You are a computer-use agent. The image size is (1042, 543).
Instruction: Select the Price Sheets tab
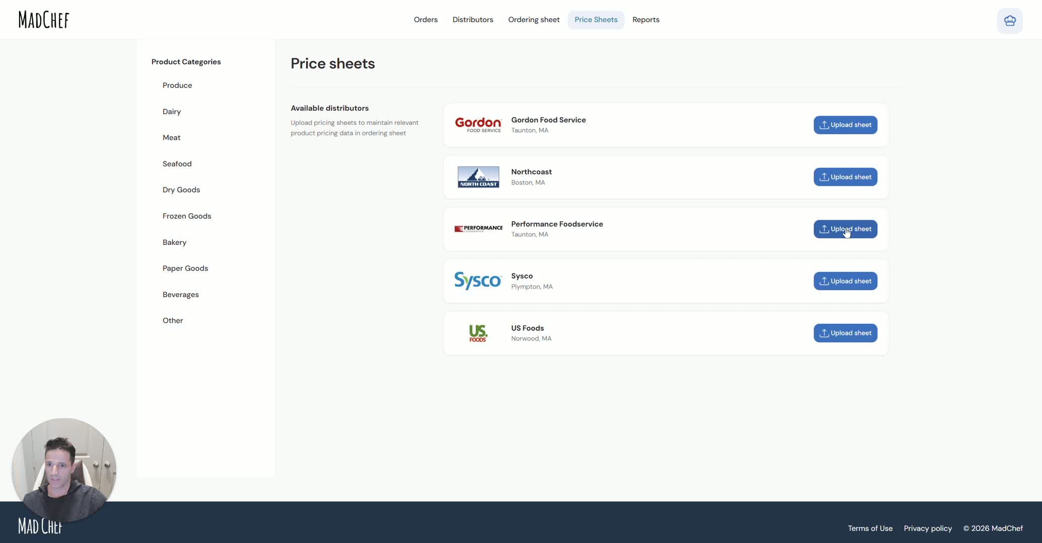click(596, 20)
